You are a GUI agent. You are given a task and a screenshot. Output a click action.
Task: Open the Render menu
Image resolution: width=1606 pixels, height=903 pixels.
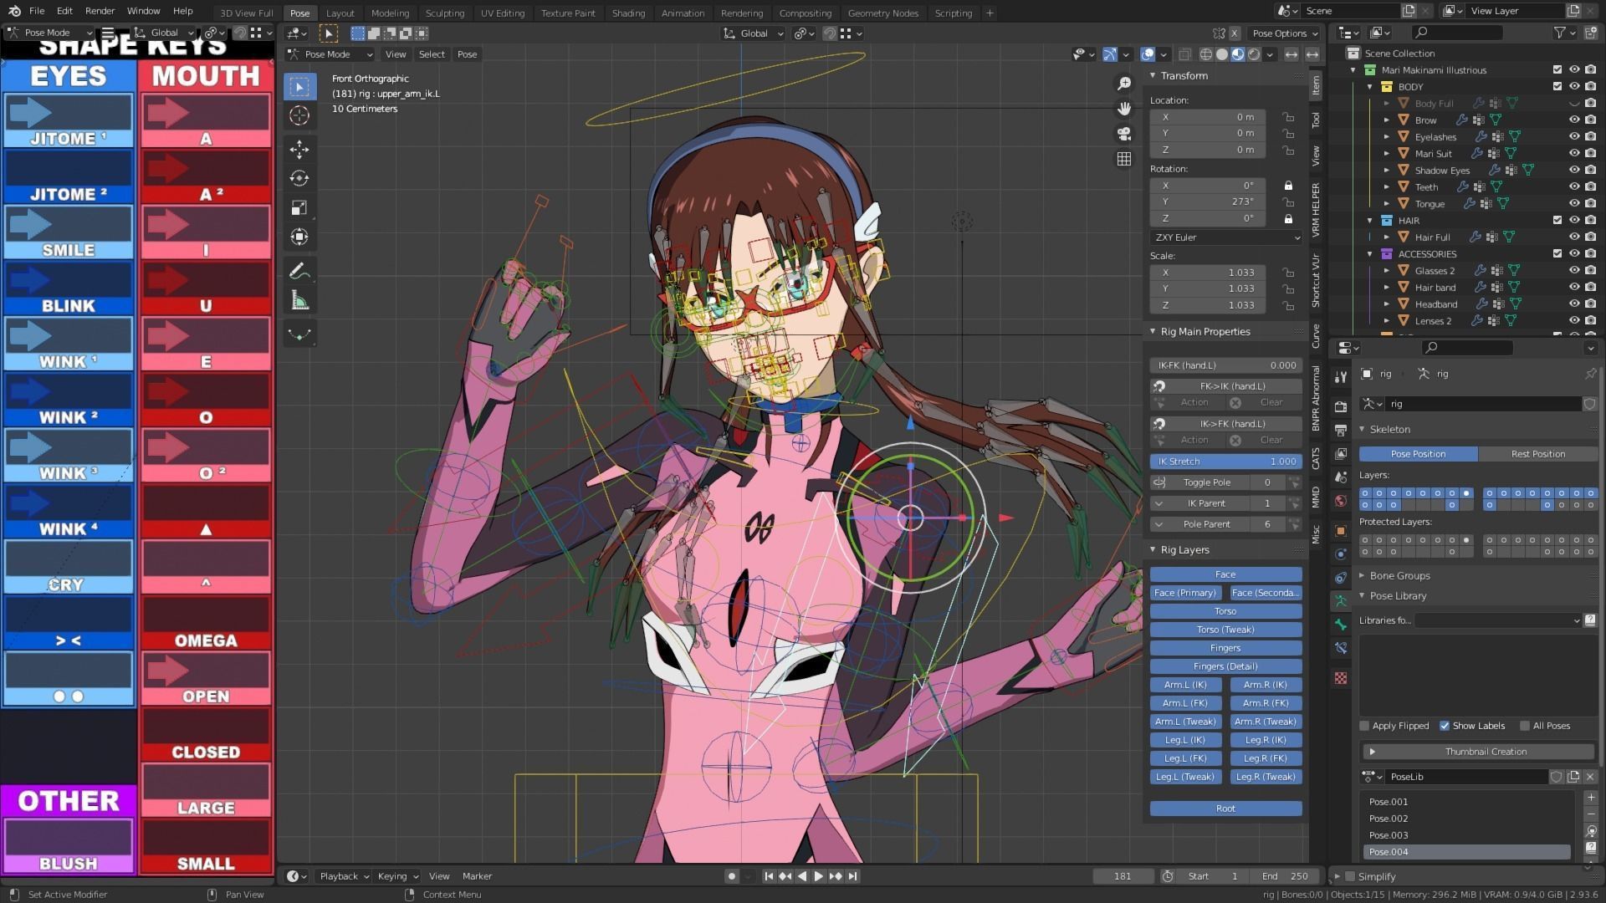100,11
